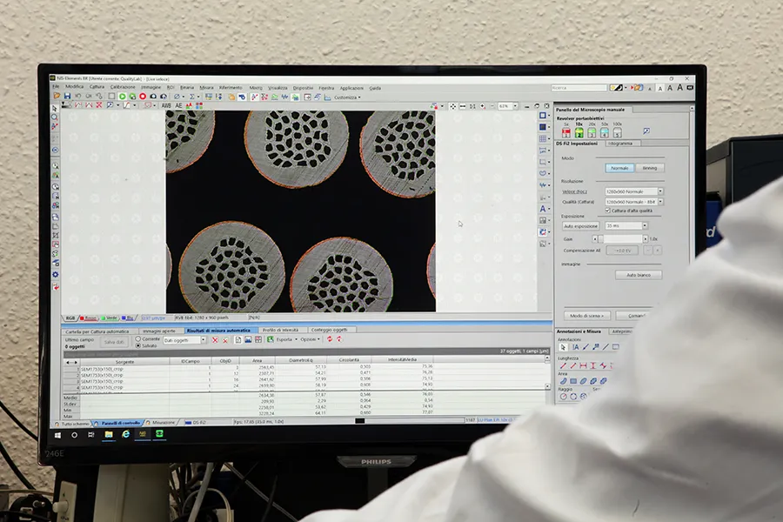Toggle the Cattura d'alta qualità checkbox
The height and width of the screenshot is (522, 783).
click(x=607, y=211)
